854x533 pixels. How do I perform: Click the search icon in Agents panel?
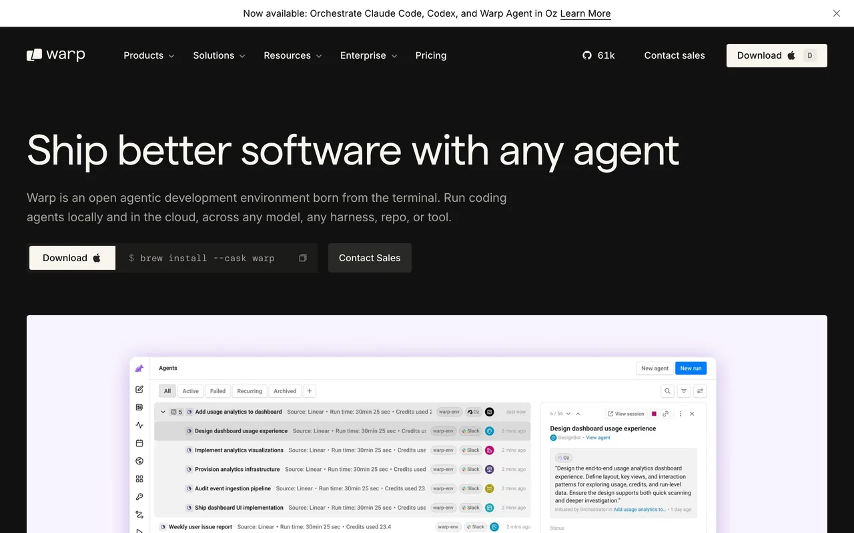click(x=667, y=391)
